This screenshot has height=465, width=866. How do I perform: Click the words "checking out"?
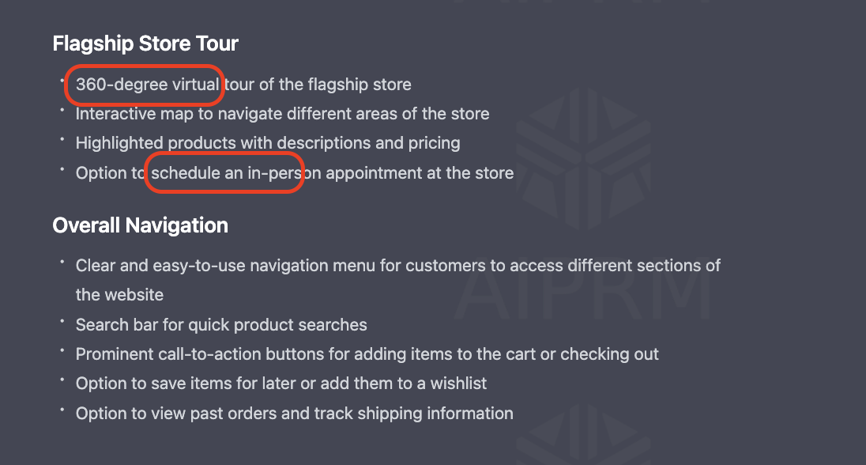(x=609, y=353)
